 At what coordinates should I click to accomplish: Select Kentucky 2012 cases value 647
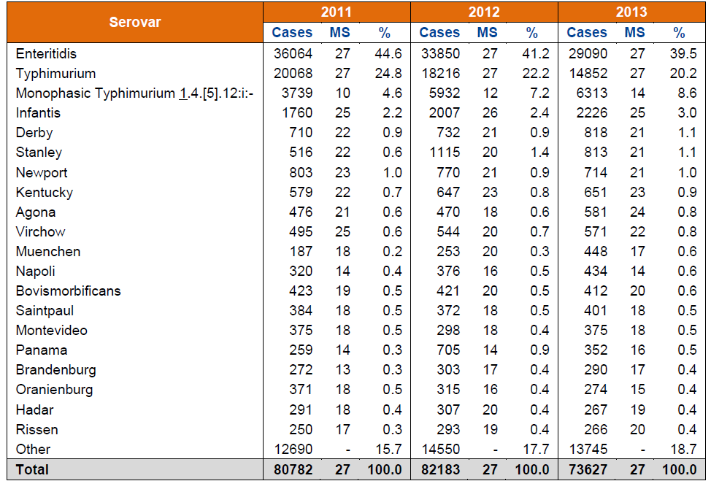pyautogui.click(x=448, y=192)
